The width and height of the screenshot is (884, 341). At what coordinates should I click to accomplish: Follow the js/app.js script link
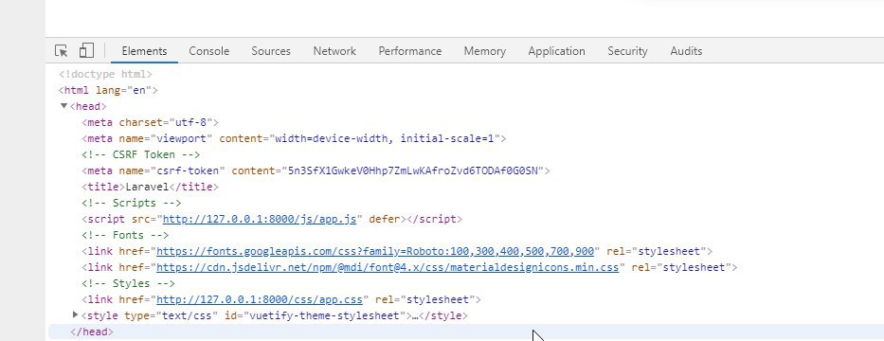260,219
